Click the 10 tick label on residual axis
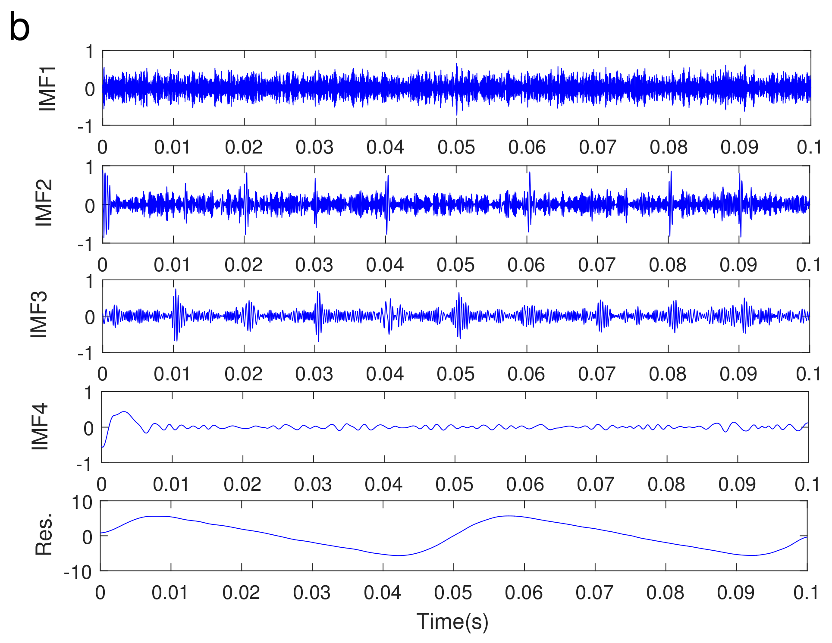The height and width of the screenshot is (643, 832). [x=82, y=503]
